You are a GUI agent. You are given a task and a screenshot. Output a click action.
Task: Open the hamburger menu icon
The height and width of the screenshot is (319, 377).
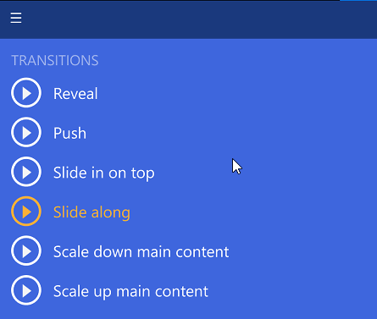click(16, 18)
